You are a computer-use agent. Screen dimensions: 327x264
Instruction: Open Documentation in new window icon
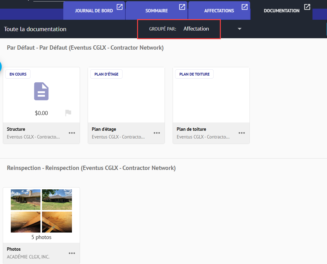pyautogui.click(x=307, y=7)
